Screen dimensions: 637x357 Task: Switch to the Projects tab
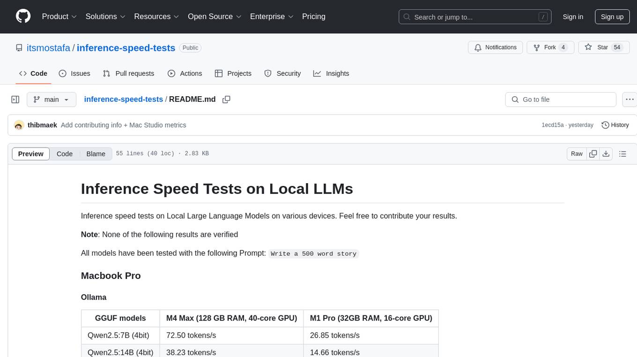coord(233,73)
